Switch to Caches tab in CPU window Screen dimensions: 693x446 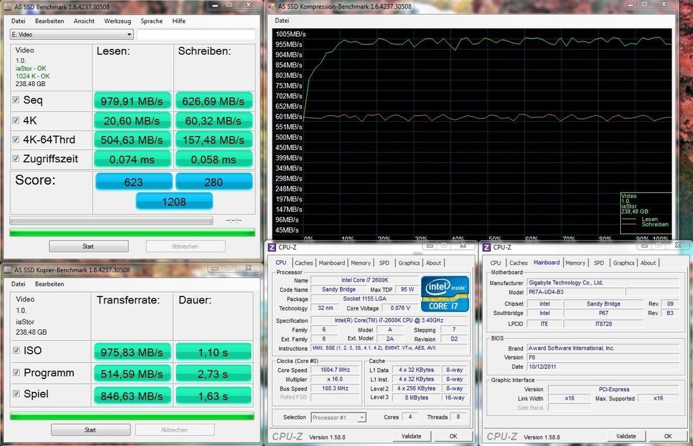click(304, 263)
